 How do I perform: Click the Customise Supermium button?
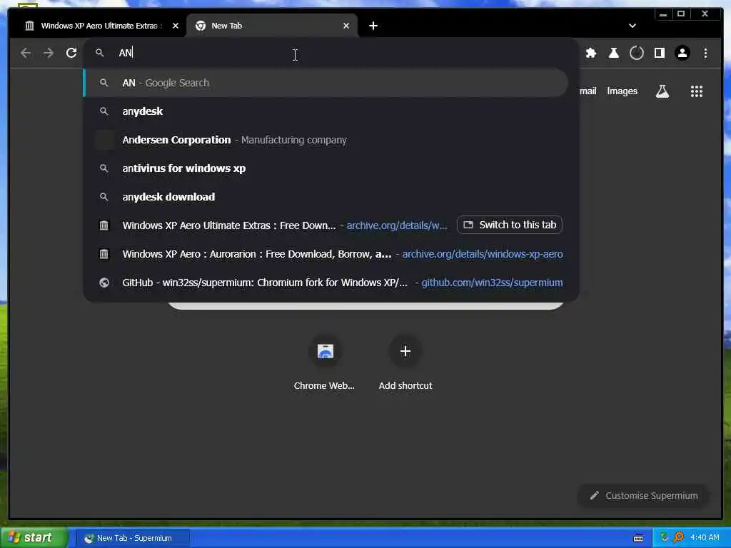(x=643, y=496)
